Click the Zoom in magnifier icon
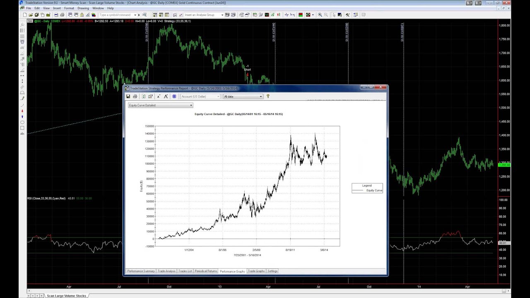Viewport: 530px width, 298px height. click(x=320, y=15)
